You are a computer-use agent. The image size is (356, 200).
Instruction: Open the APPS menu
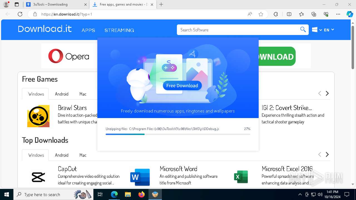point(88,30)
